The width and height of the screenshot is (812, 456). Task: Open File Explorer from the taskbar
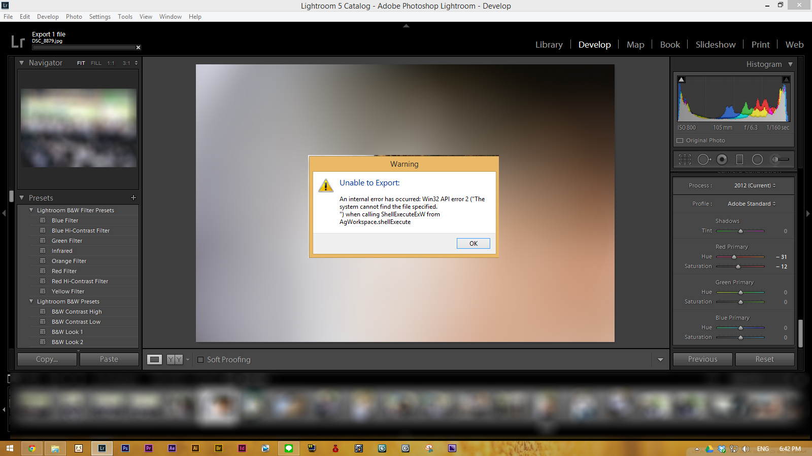click(55, 448)
